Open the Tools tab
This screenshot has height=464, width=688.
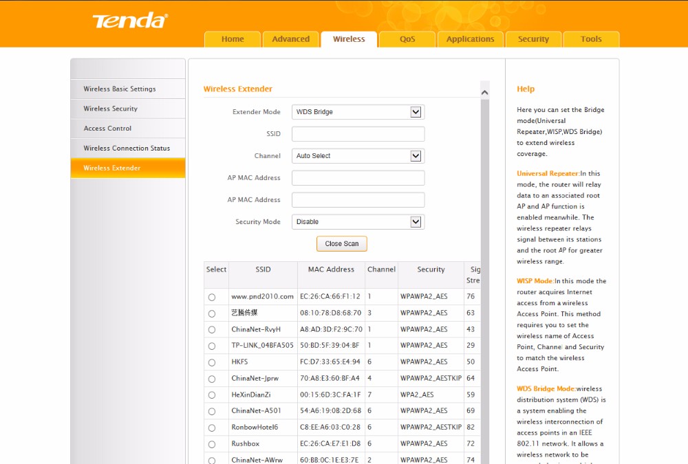tap(590, 39)
